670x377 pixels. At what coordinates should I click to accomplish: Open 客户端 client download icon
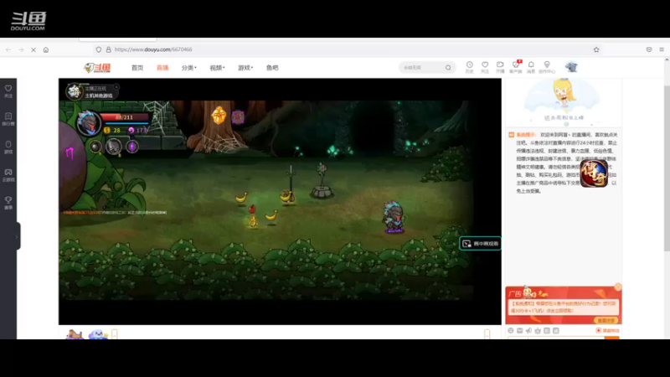click(x=516, y=67)
